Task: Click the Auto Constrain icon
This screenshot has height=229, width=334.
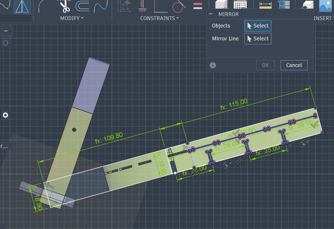Action: 124,6
